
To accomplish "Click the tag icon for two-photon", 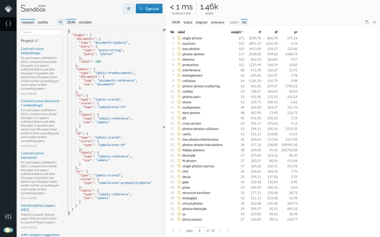I will tap(179, 49).
